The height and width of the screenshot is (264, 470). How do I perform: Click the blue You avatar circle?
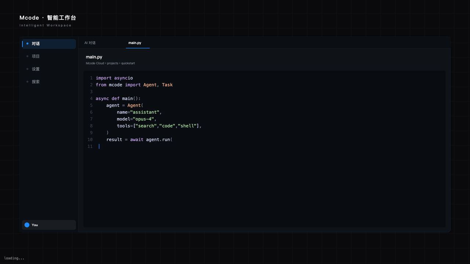coord(27,225)
